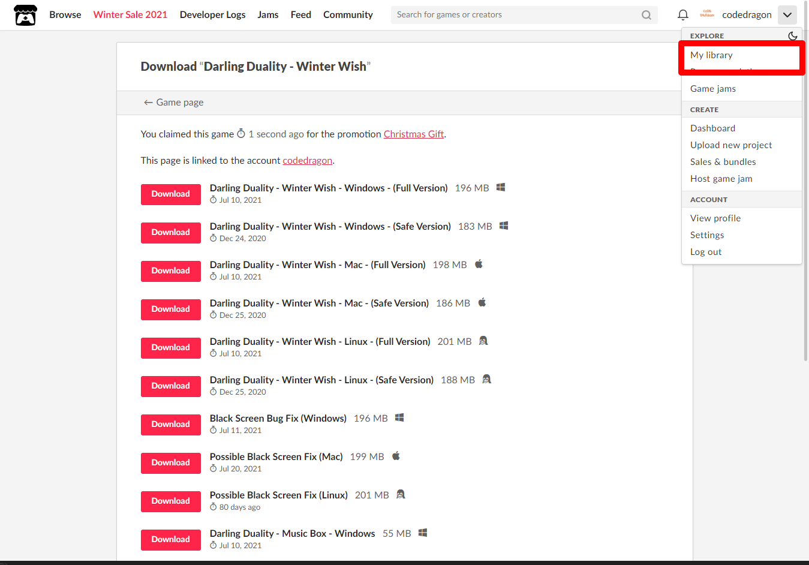Download Windows Safe Version file
The width and height of the screenshot is (809, 565).
click(x=171, y=233)
